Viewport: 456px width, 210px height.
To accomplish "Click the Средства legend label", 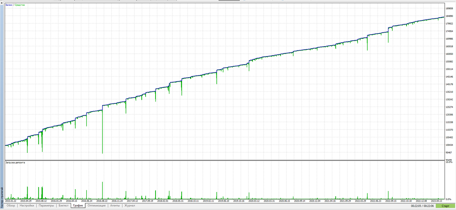I will coord(20,5).
